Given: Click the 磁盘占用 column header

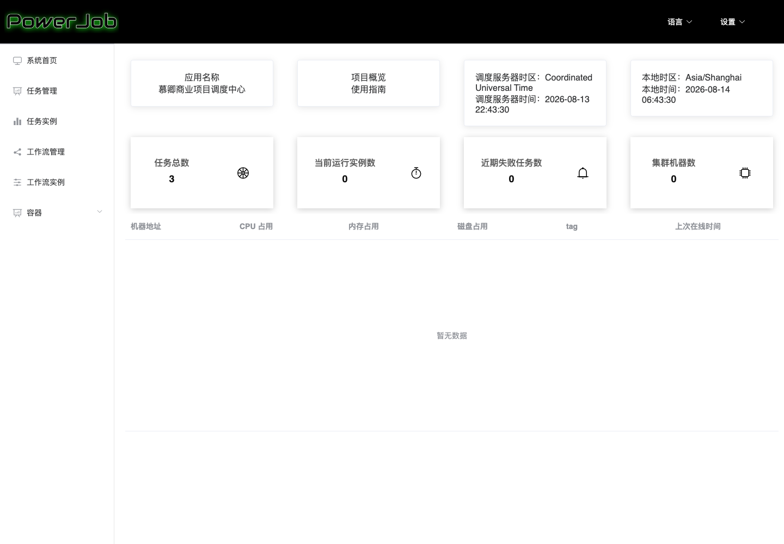Looking at the screenshot, I should (473, 226).
